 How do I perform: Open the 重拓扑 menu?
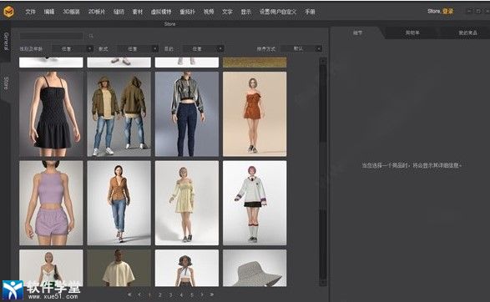[x=187, y=12]
